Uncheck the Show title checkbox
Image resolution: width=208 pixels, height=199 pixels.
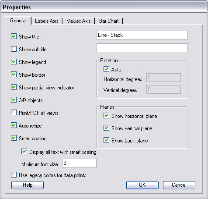tap(14, 36)
